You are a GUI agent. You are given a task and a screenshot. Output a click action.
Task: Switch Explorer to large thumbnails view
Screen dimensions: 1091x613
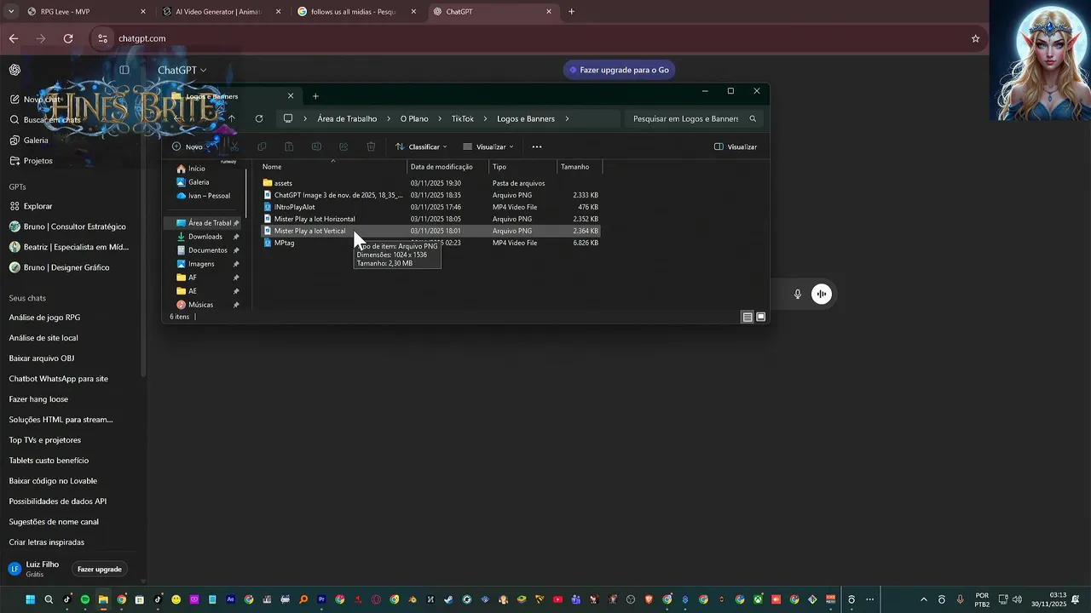click(761, 317)
